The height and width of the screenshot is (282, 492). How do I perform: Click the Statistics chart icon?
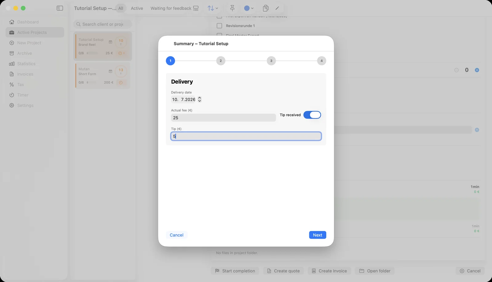tap(12, 64)
